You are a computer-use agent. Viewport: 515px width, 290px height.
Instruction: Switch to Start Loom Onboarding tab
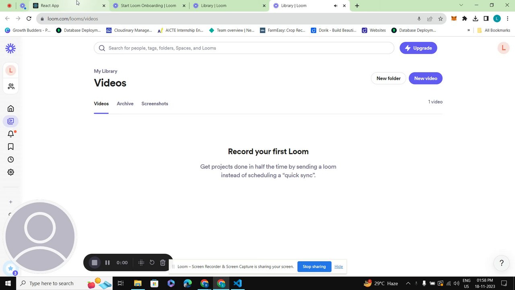[x=149, y=6]
